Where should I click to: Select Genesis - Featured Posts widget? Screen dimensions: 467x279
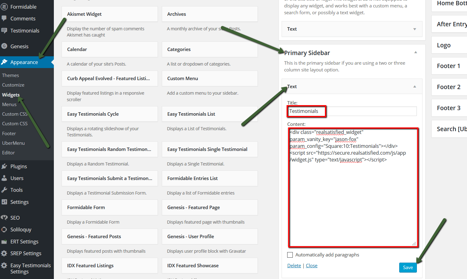tap(110, 237)
